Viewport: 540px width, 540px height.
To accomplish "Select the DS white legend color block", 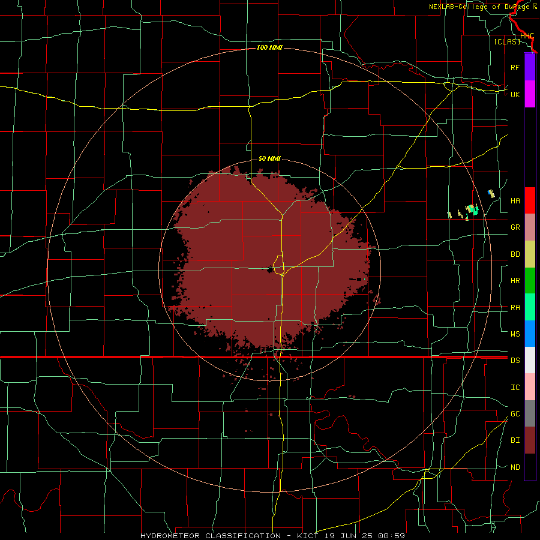I will coord(530,360).
